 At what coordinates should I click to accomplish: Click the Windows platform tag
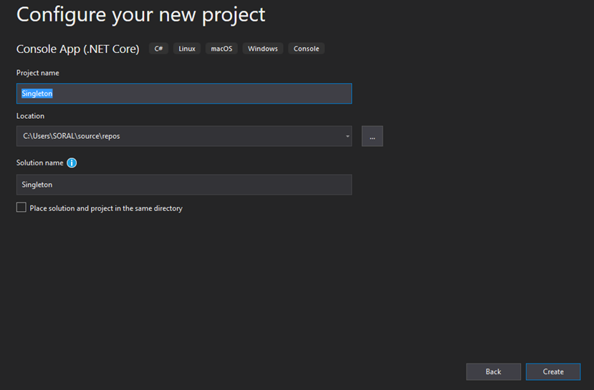[x=262, y=49]
